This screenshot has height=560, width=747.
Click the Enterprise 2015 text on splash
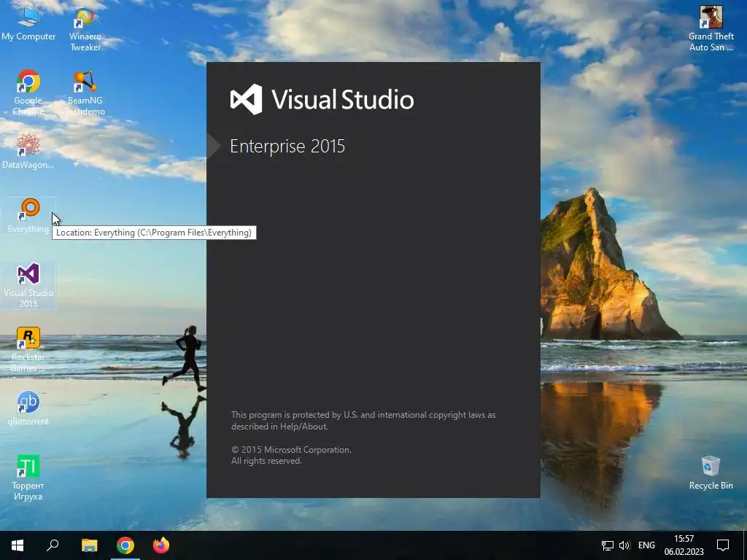coord(287,146)
